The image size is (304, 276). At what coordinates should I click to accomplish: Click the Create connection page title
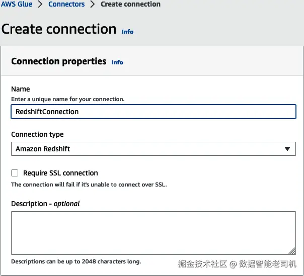click(59, 29)
